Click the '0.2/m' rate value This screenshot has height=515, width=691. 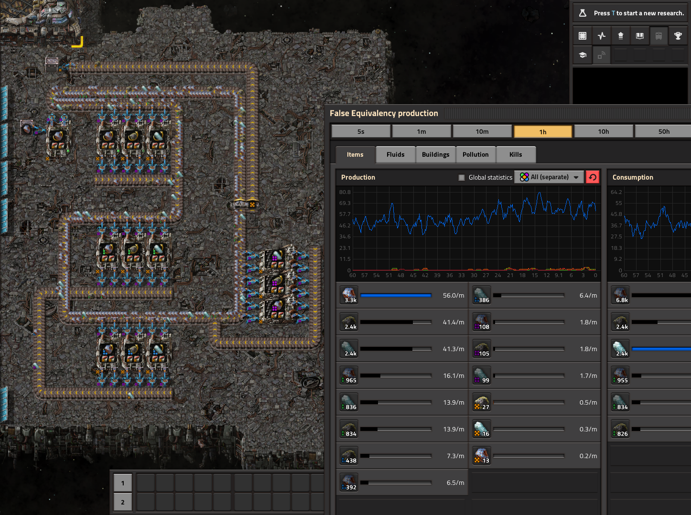tap(588, 456)
